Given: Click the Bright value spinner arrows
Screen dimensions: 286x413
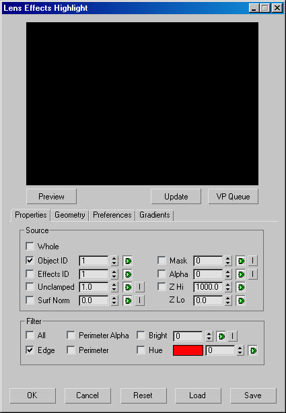Looking at the screenshot, I should [209, 336].
